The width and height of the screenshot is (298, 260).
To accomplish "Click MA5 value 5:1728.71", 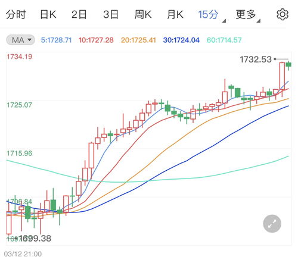I will [x=56, y=40].
